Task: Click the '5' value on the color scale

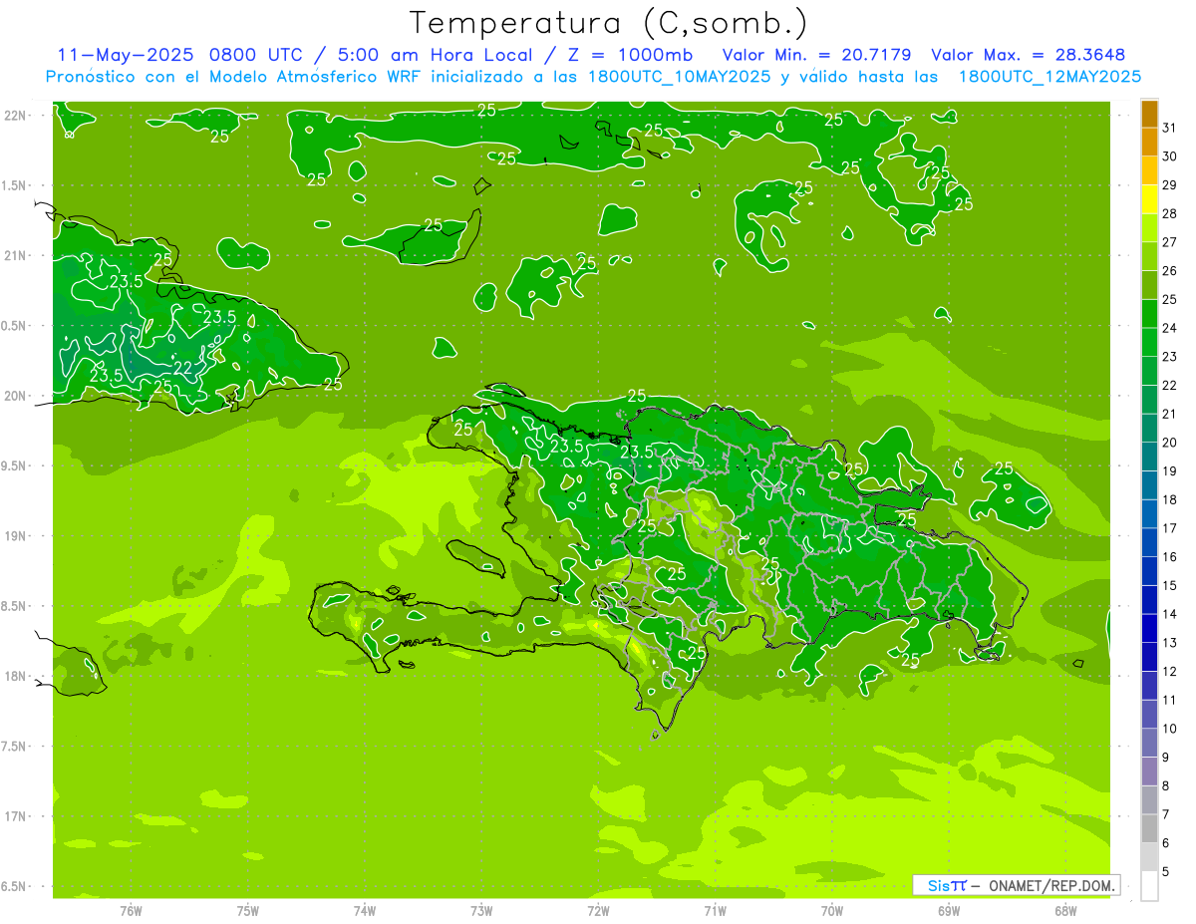Action: point(1167,871)
